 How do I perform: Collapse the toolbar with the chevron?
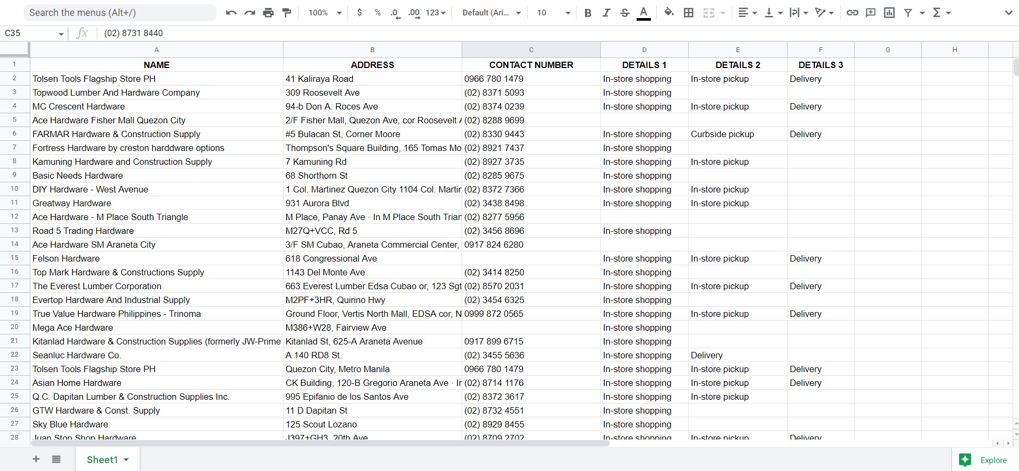point(1008,13)
